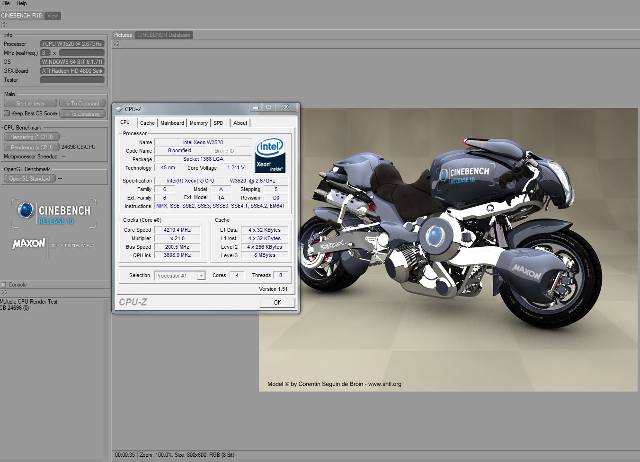Click the Processor info field
640x462 pixels.
(x=72, y=44)
